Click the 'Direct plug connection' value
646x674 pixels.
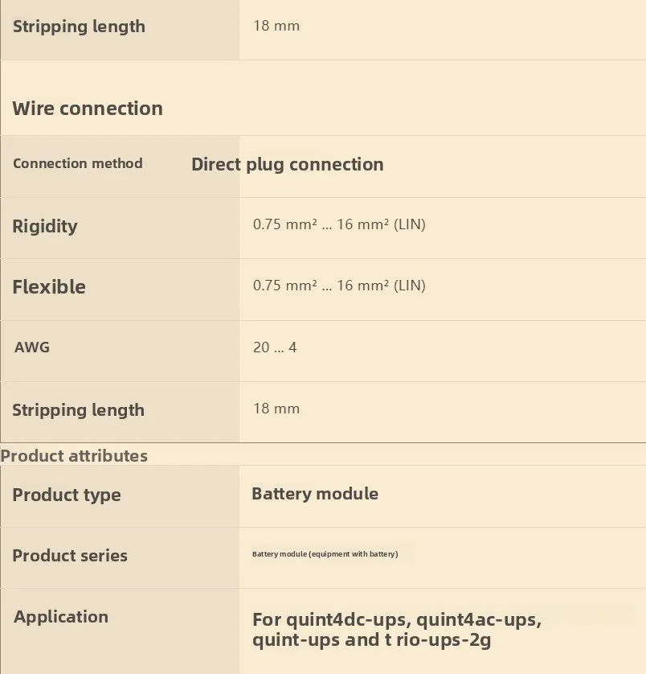(x=287, y=165)
